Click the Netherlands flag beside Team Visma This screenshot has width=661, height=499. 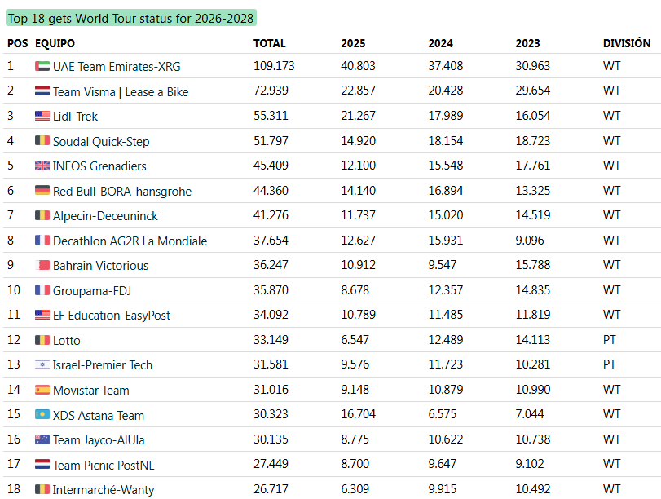[42, 91]
